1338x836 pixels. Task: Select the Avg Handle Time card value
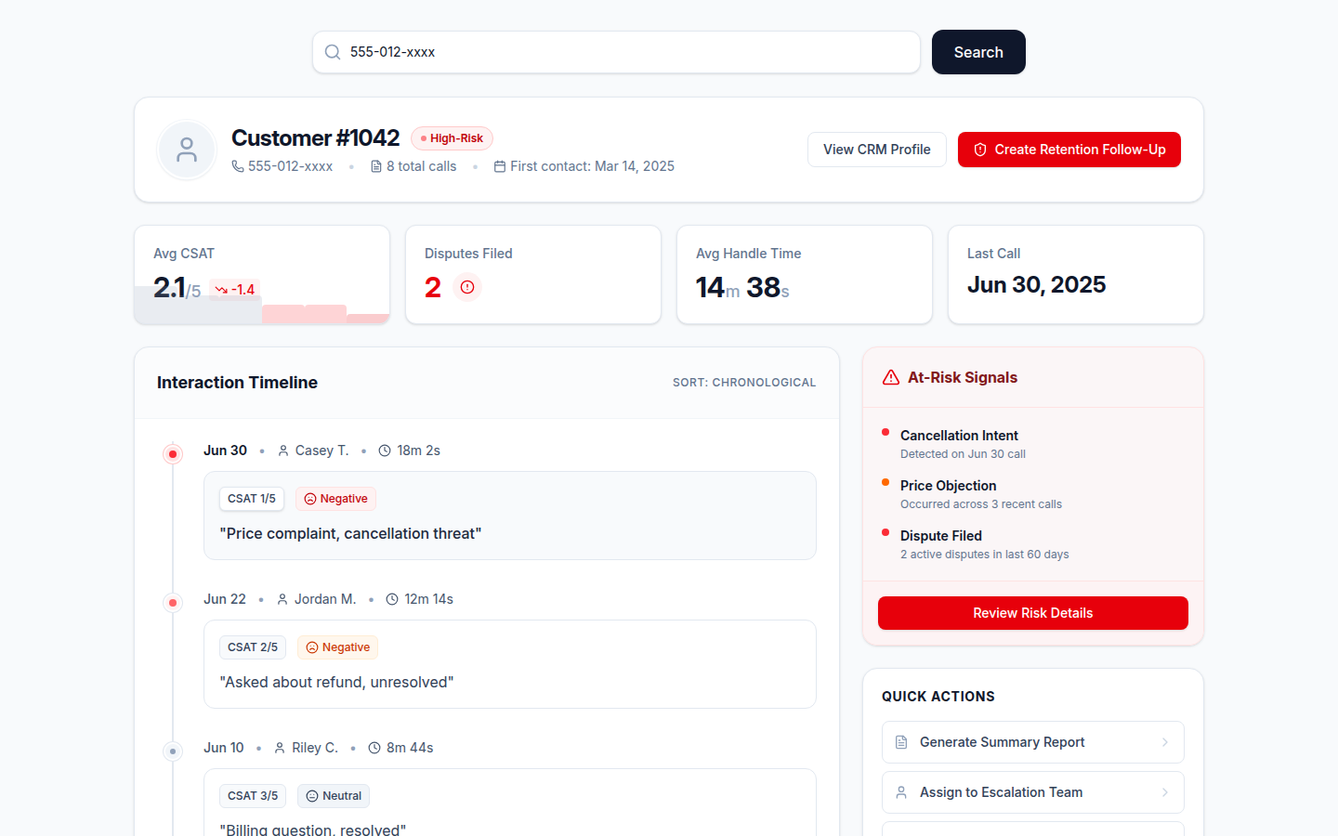click(742, 288)
